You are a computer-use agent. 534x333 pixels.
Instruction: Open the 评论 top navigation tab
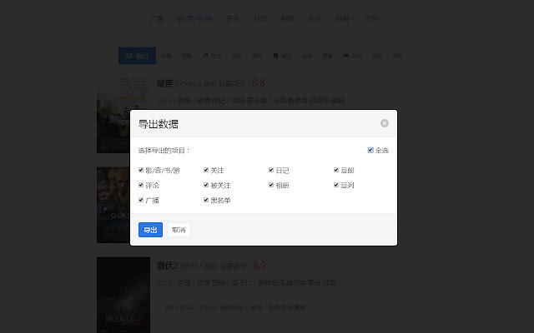click(233, 18)
